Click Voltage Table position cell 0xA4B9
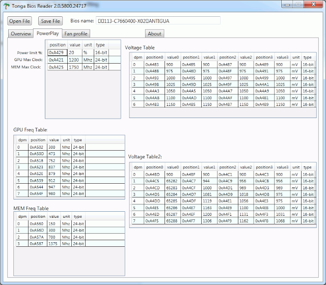The width and height of the screenshot is (326, 285). pyautogui.click(x=264, y=104)
